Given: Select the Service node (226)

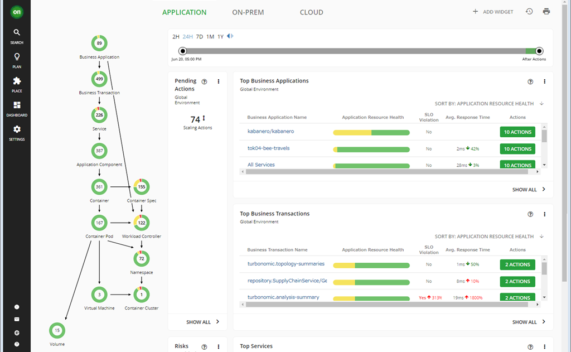Looking at the screenshot, I should coord(99,115).
